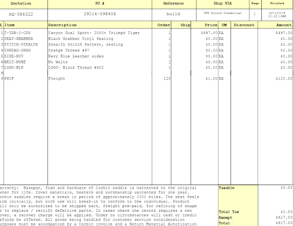
Task: Click the Discount column header
Action: point(244,25)
